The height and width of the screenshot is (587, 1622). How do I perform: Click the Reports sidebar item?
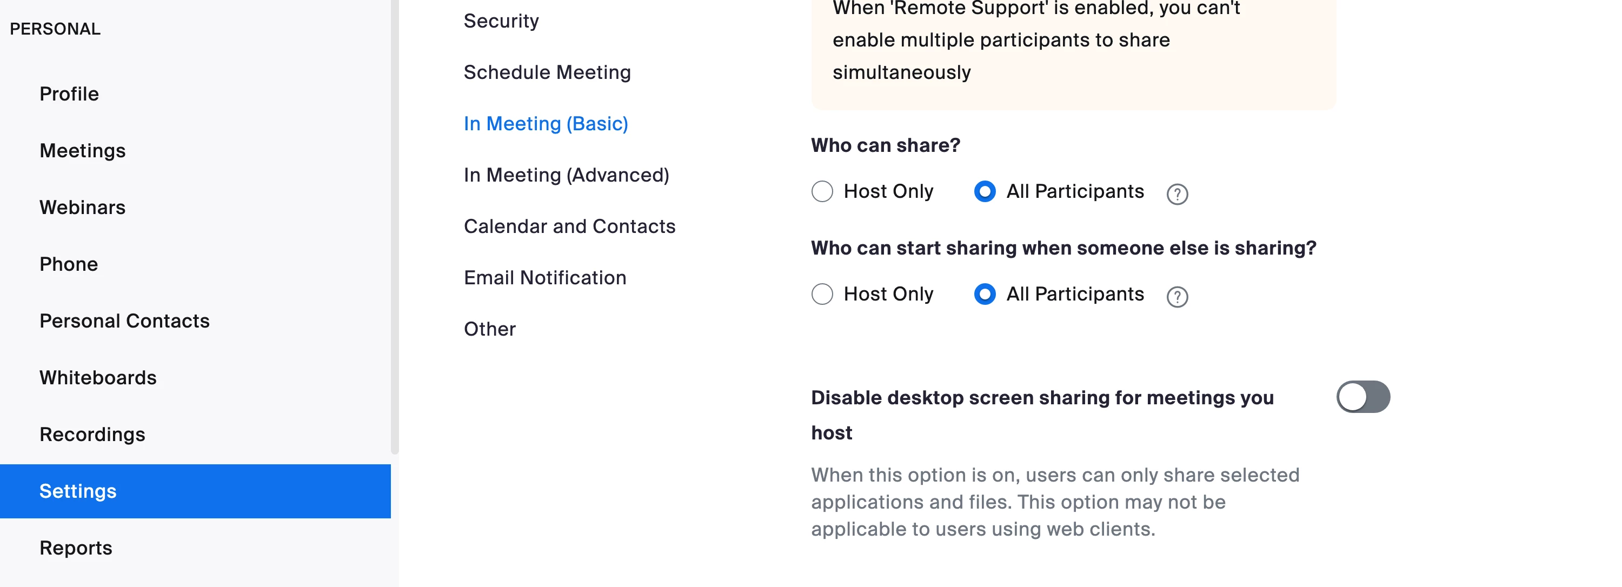click(x=76, y=548)
